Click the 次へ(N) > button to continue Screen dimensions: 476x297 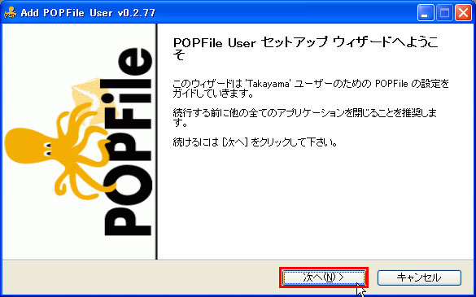[324, 277]
